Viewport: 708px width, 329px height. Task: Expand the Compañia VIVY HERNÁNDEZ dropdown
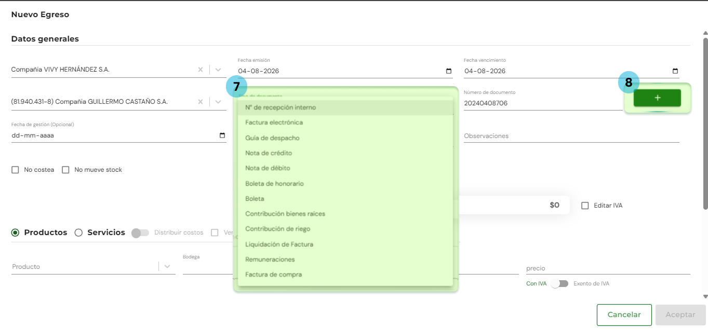218,70
